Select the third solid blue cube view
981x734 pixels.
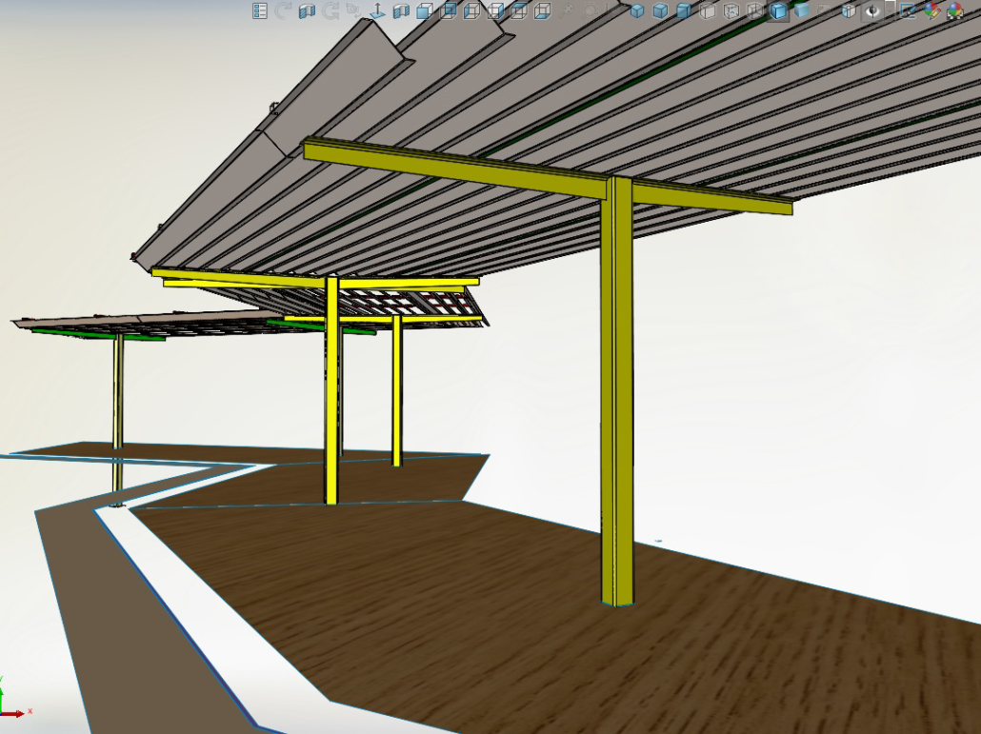coord(685,10)
